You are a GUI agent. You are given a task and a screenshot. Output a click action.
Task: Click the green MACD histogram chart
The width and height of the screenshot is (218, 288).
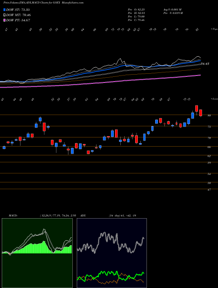pyautogui.click(x=37, y=253)
